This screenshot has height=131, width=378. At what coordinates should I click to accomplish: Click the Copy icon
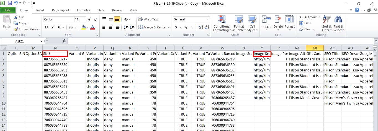tap(16, 23)
